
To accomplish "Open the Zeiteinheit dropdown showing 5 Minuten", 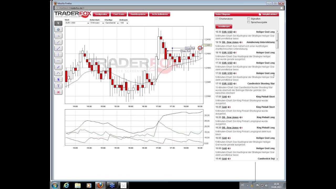I will [97, 23].
